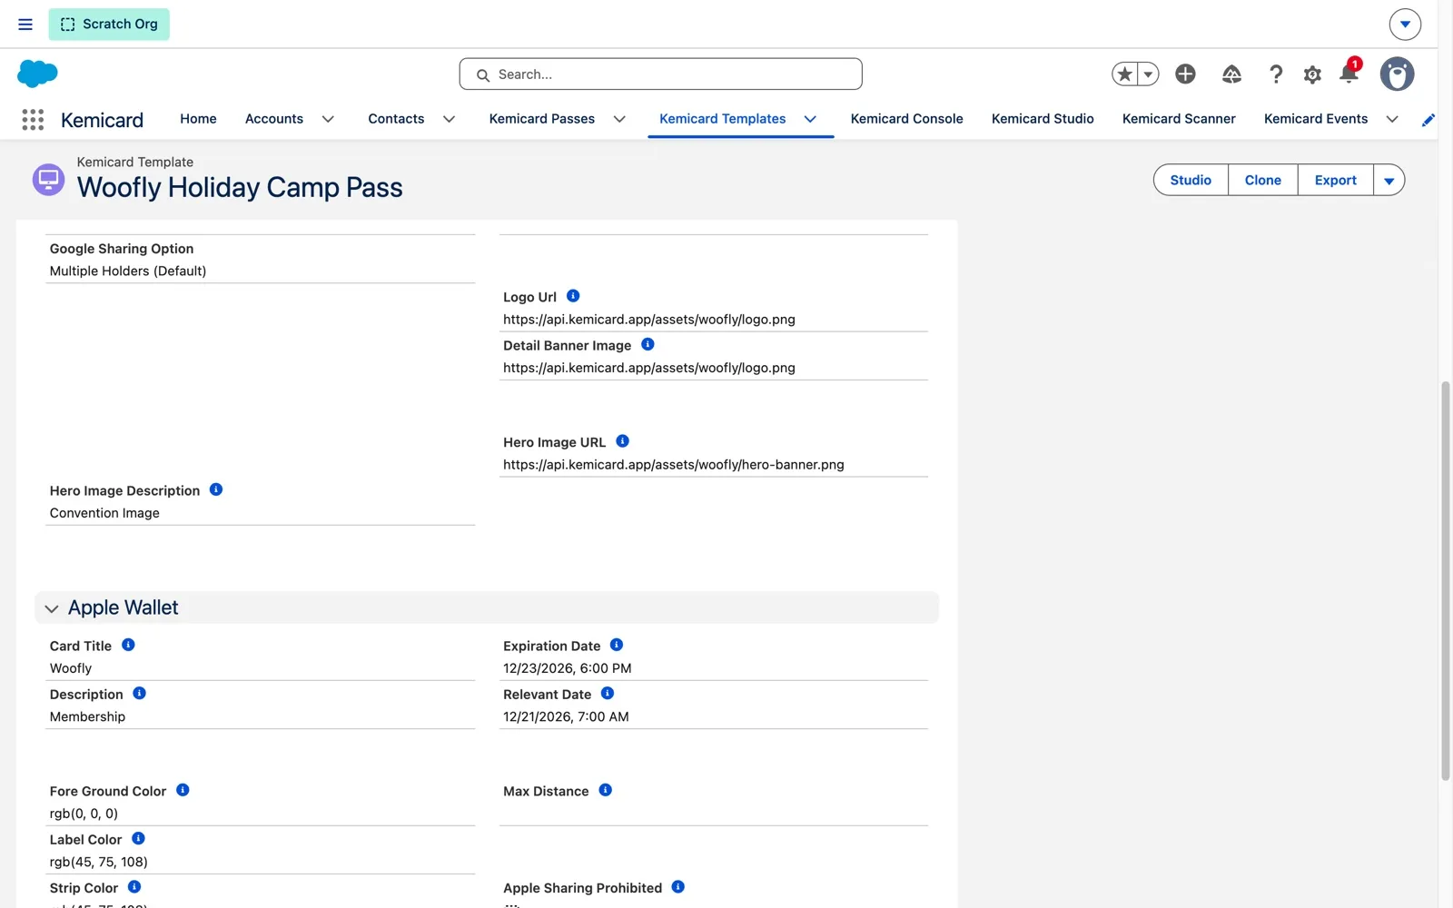
Task: Show info for Apple Sharing Prohibited field
Action: point(677,886)
